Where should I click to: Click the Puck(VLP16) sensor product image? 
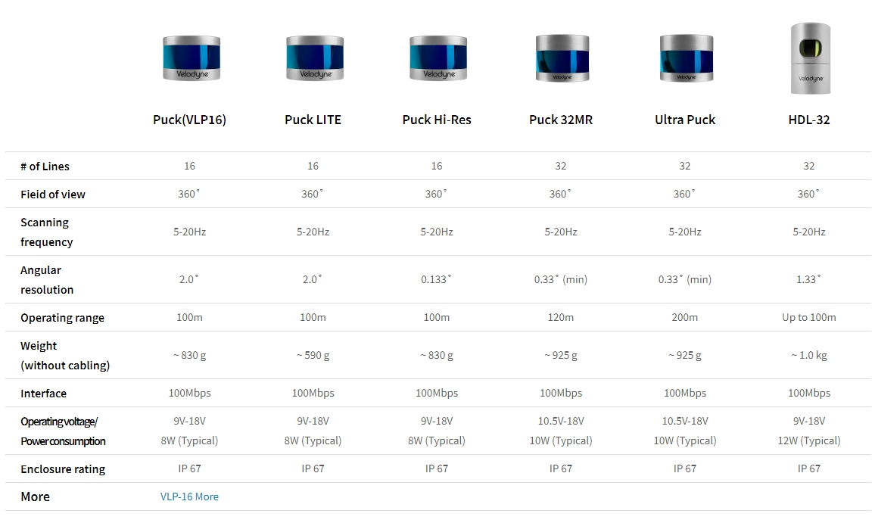(192, 58)
